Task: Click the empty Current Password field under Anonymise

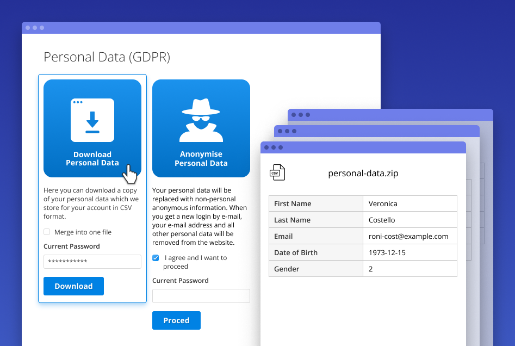Action: (201, 296)
